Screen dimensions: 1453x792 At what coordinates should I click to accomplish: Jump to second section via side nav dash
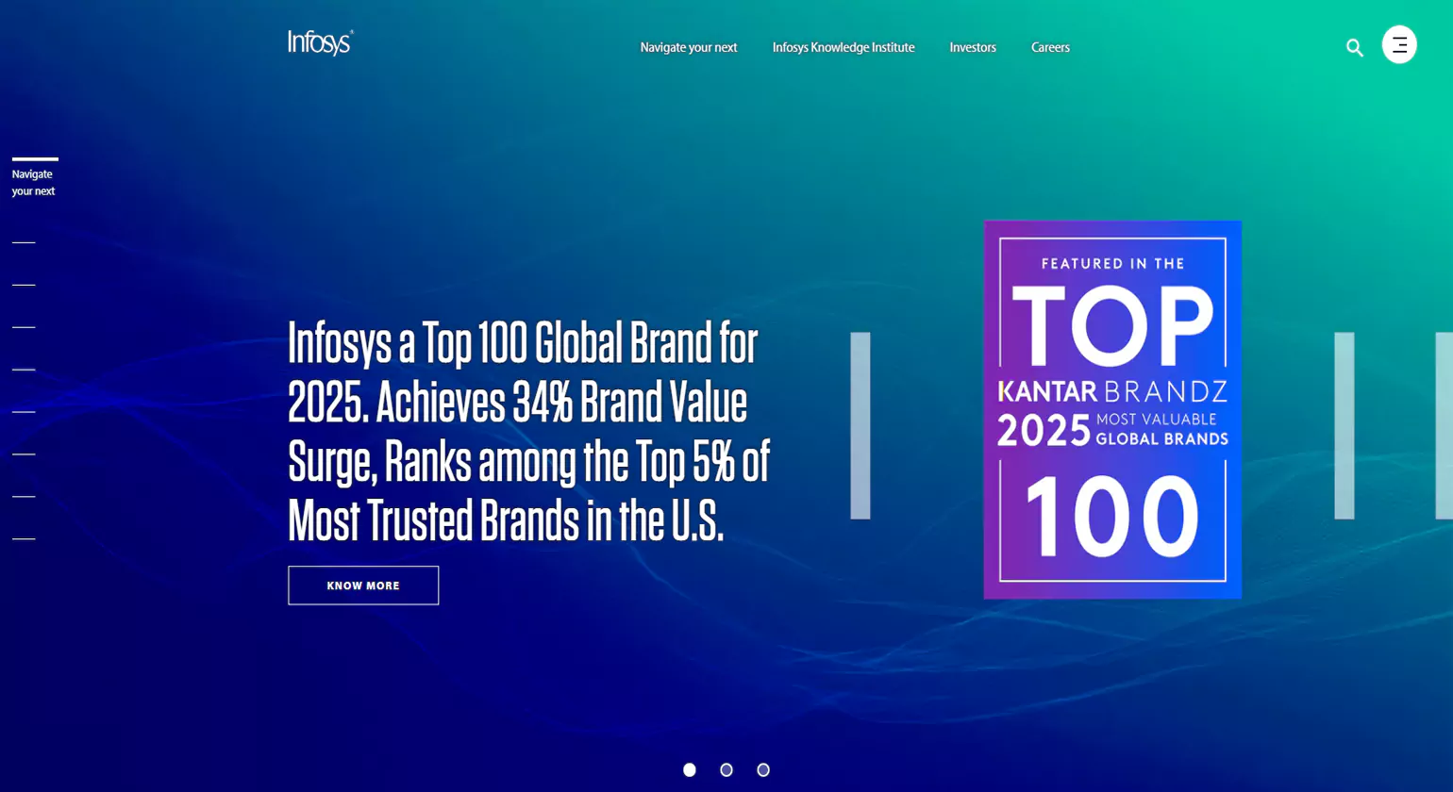coord(24,242)
